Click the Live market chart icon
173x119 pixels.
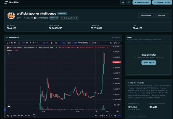coord(7,38)
